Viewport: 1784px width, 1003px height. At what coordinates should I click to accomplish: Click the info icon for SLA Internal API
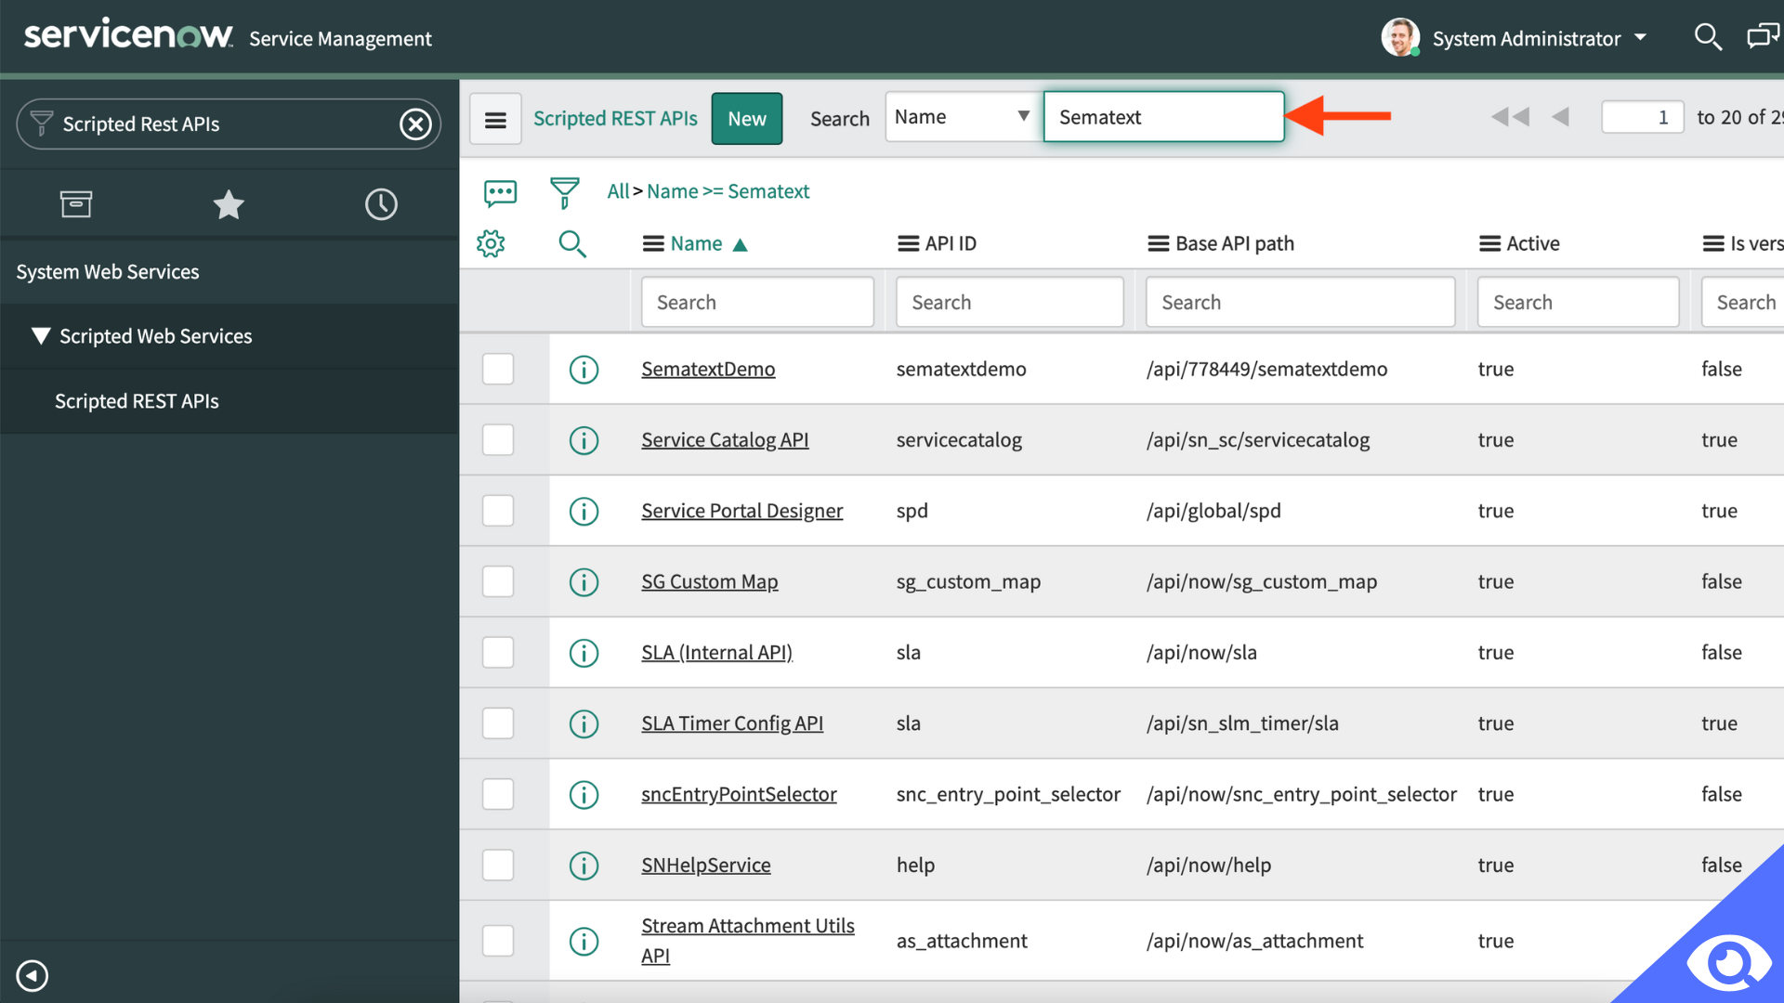click(584, 652)
